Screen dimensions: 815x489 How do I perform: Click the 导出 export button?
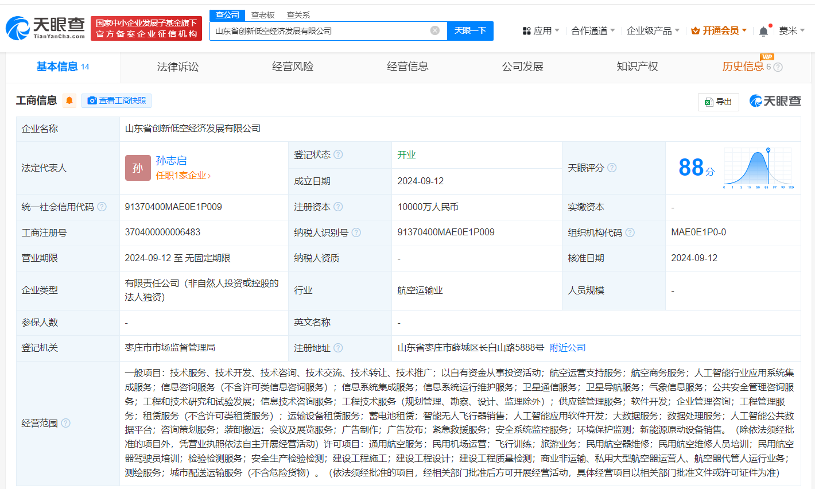[718, 102]
